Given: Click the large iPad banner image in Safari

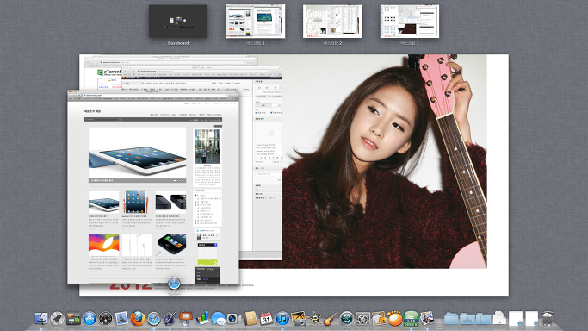Looking at the screenshot, I should tap(137, 155).
